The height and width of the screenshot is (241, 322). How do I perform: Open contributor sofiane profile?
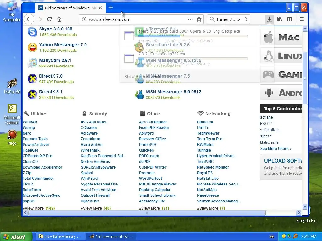[x=266, y=117]
